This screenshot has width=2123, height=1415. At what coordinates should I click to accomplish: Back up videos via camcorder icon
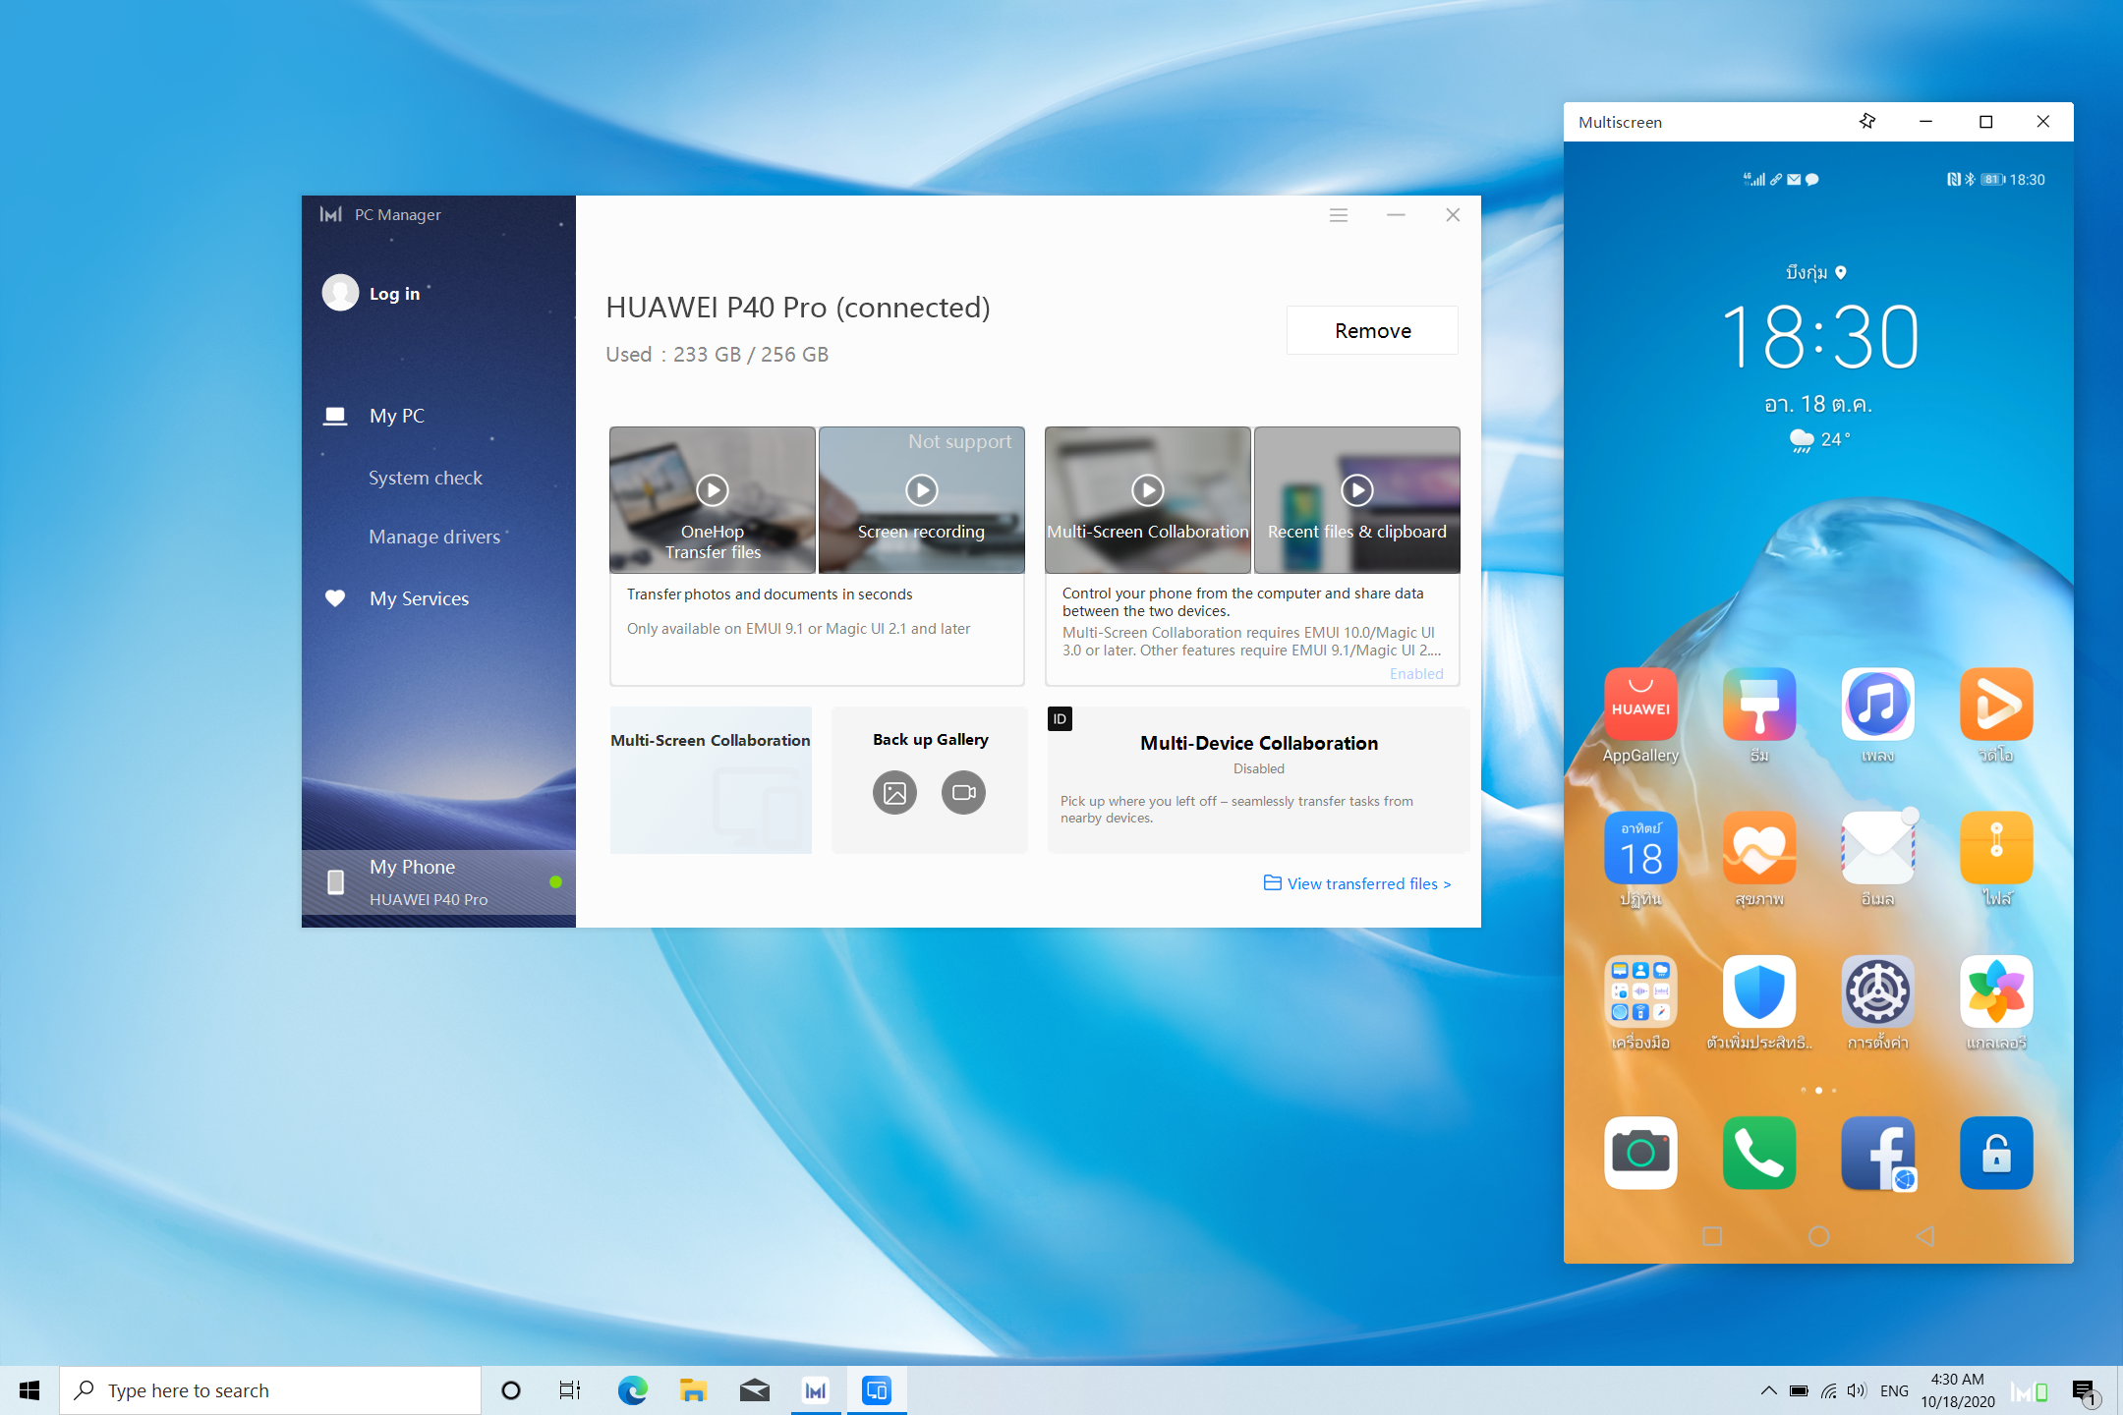pos(963,792)
